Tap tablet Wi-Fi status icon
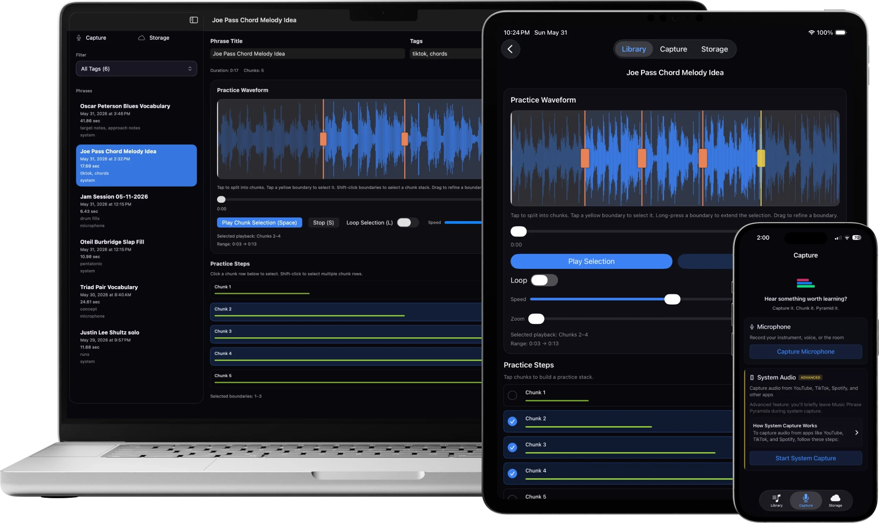The width and height of the screenshot is (879, 523). click(812, 33)
